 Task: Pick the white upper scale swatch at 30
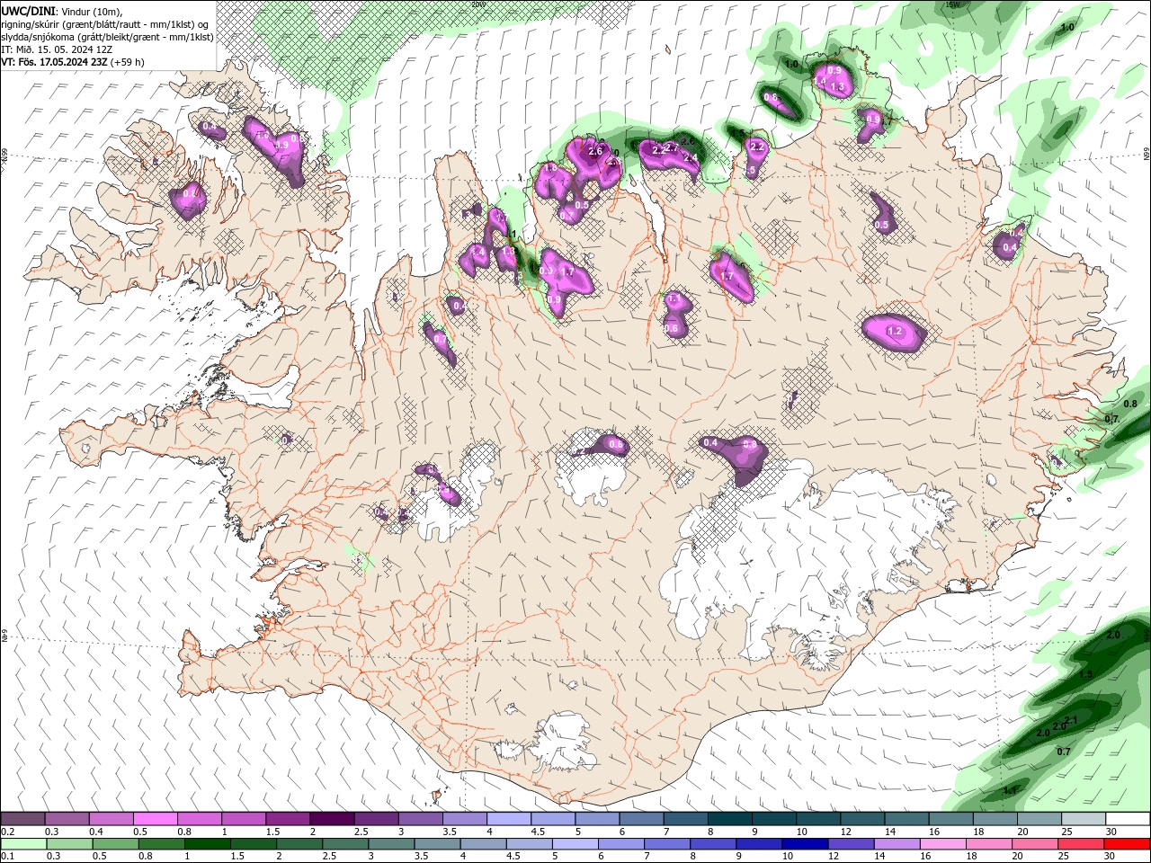1127,819
